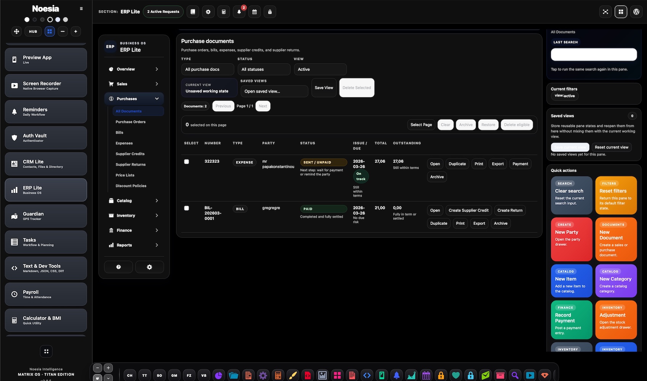Select the solid white theme dot under Noesia
The image size is (647, 381).
(x=27, y=19)
